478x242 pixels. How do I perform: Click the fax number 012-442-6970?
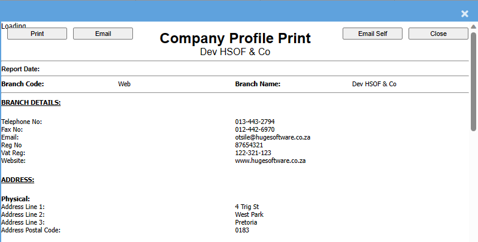(x=255, y=129)
